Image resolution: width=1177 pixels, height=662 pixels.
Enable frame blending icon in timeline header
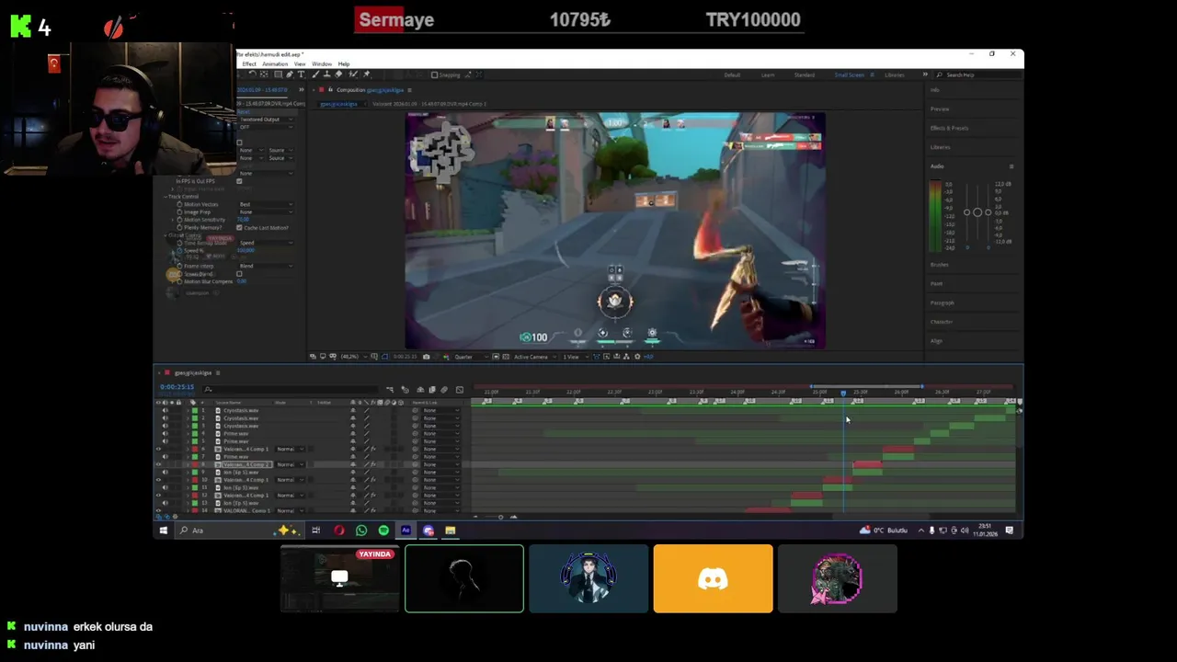tap(432, 390)
